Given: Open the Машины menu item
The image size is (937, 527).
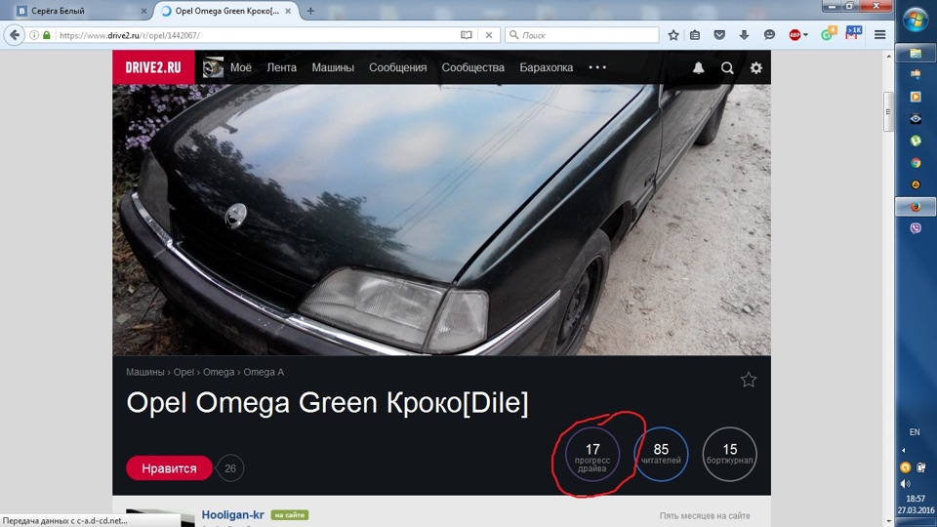Looking at the screenshot, I should point(333,67).
